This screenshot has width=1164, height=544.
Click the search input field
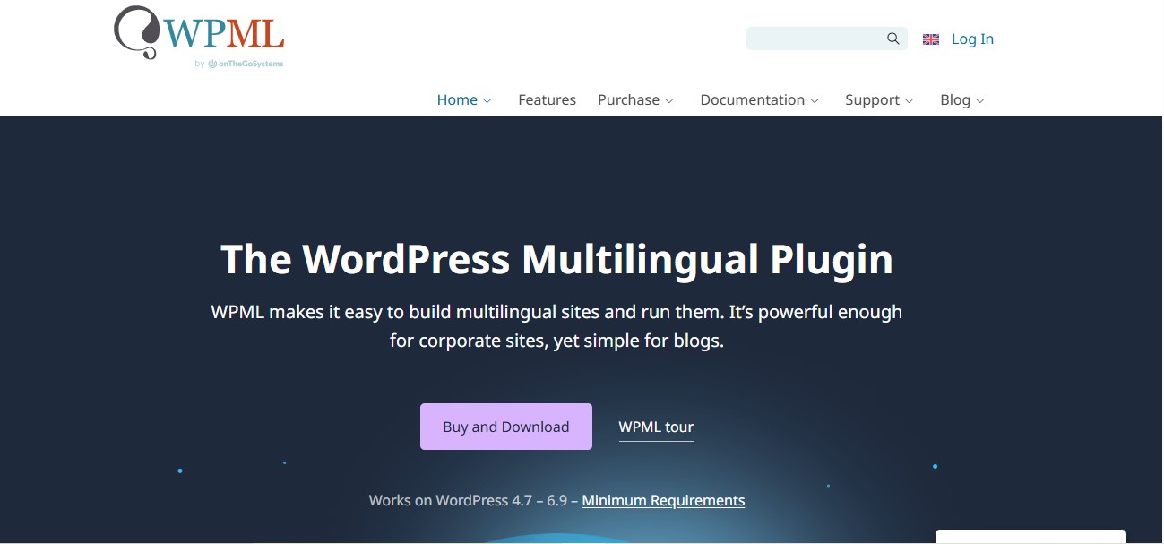(815, 38)
